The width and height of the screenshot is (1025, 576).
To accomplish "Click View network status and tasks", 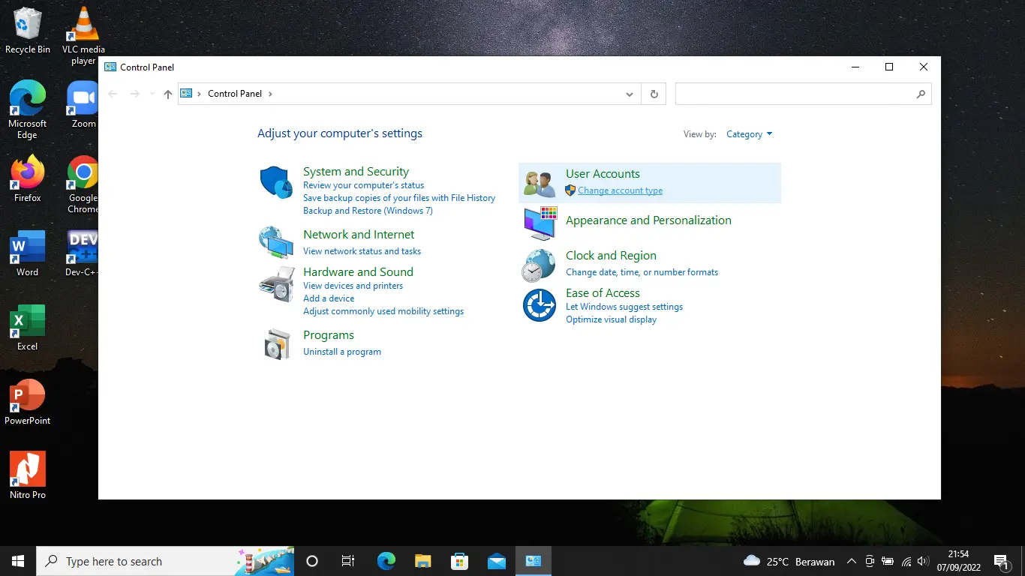I will 362,251.
